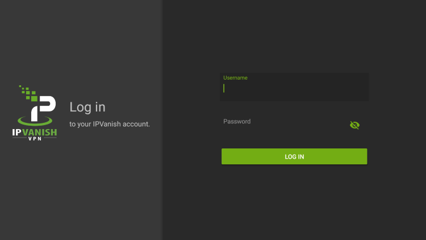Click the large Log in heading
The image size is (426, 240).
click(87, 107)
